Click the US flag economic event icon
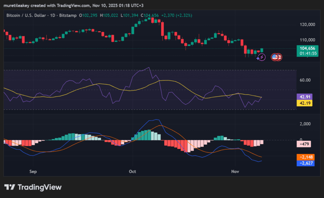The image size is (324, 198). [275, 57]
